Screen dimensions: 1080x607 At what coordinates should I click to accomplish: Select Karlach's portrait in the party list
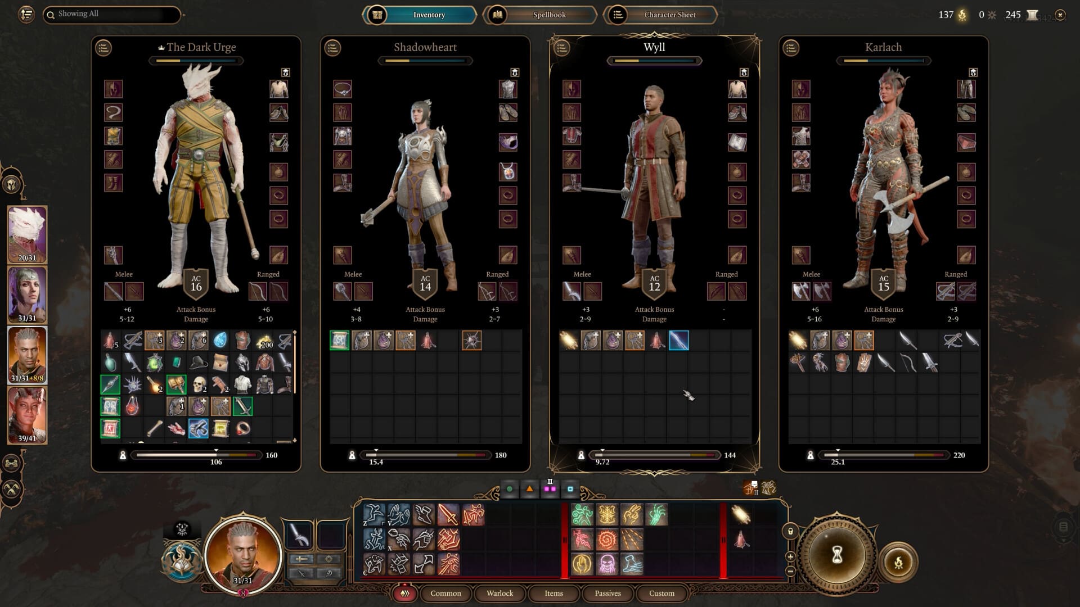tap(26, 416)
